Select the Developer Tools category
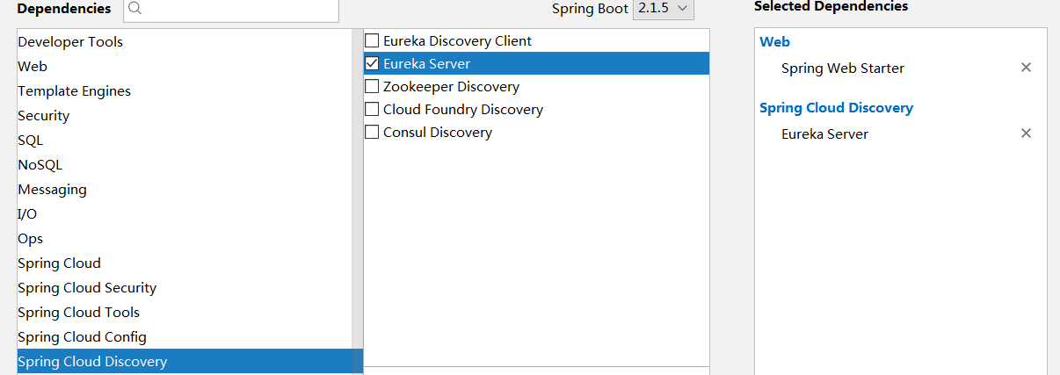The width and height of the screenshot is (1060, 375). [x=184, y=42]
